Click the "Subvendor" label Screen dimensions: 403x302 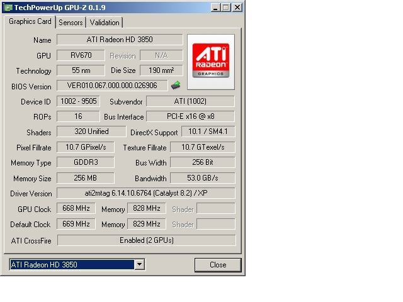coord(126,102)
